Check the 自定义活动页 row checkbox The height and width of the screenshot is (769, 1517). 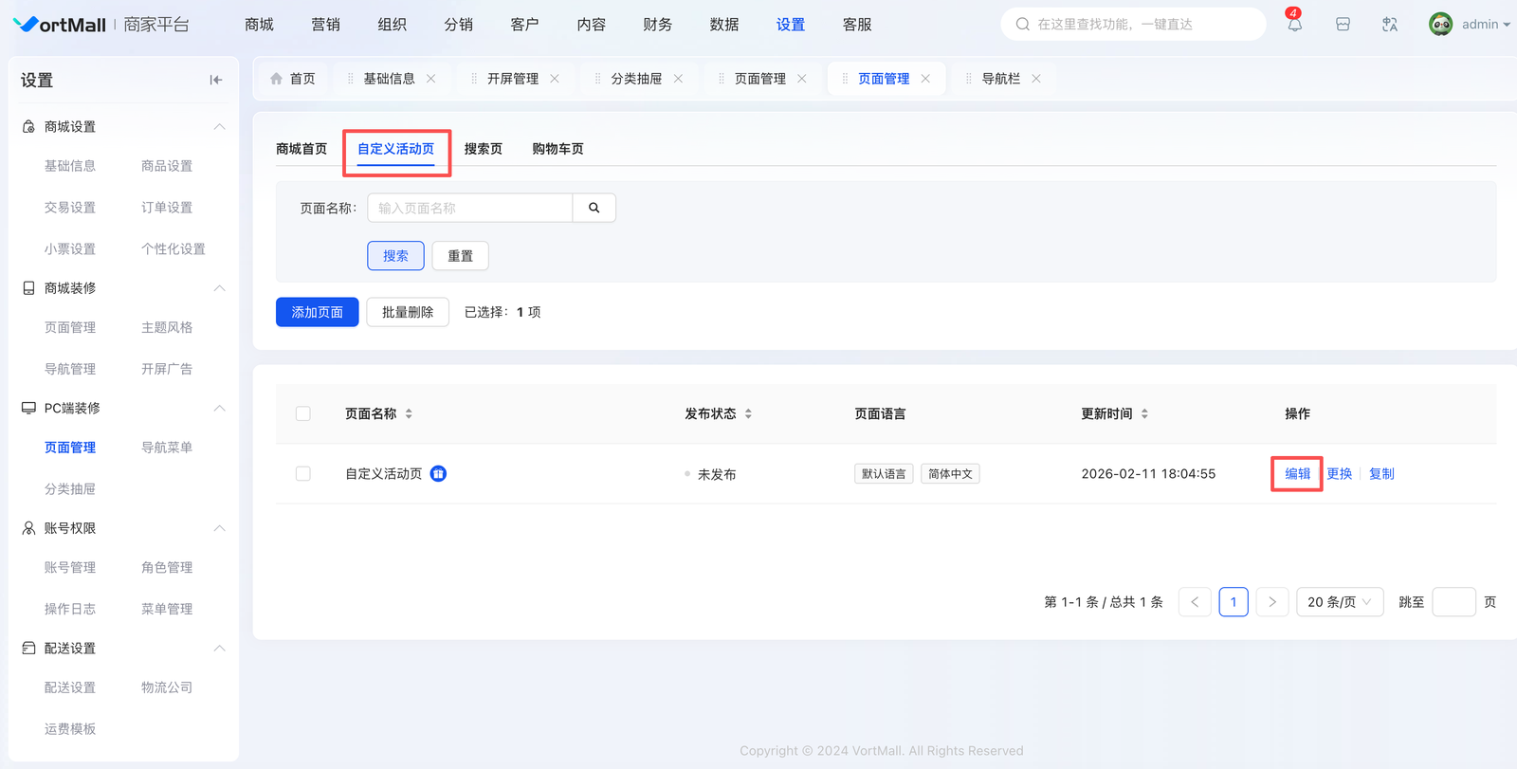tap(303, 474)
